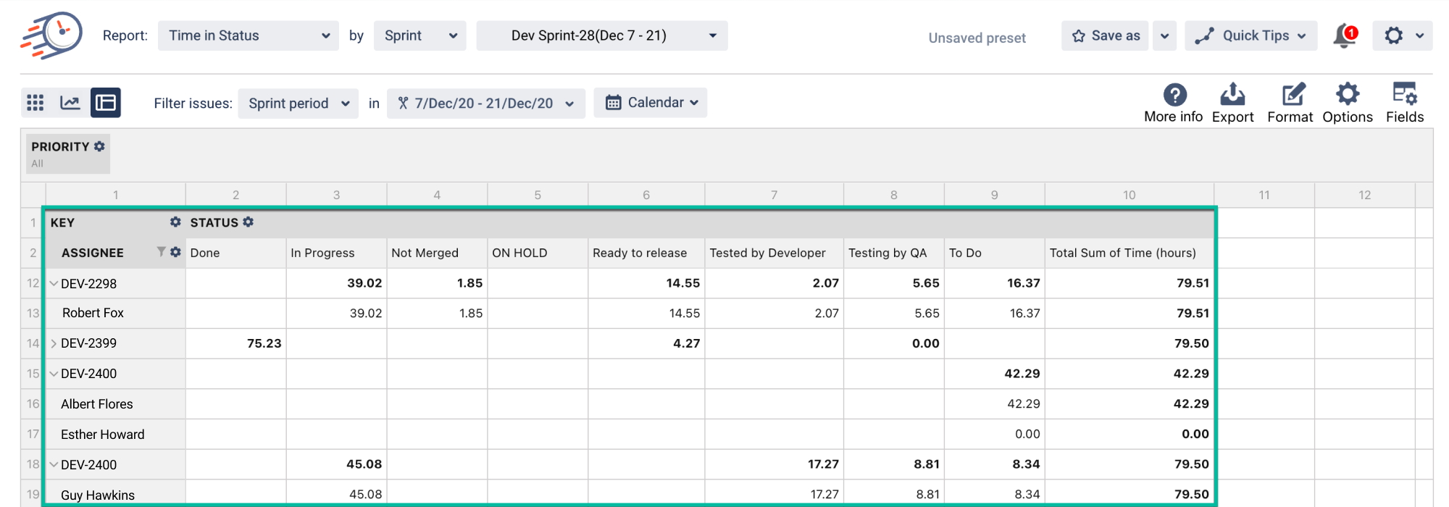
Task: Click the gear beside ASSIGNEE header
Action: point(175,252)
